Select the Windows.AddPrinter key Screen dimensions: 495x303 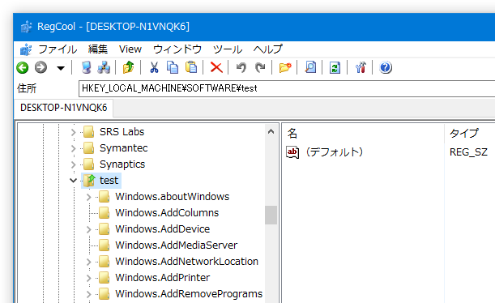click(163, 278)
